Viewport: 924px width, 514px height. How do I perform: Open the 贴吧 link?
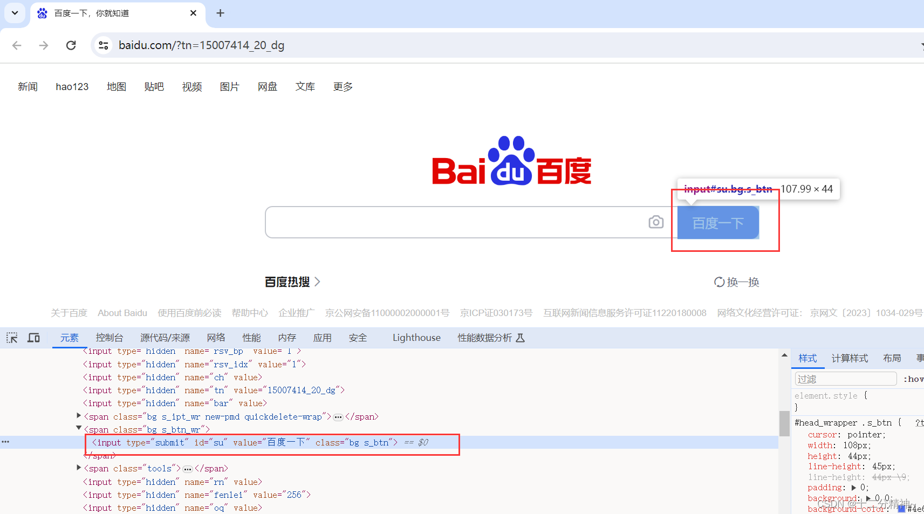click(154, 87)
